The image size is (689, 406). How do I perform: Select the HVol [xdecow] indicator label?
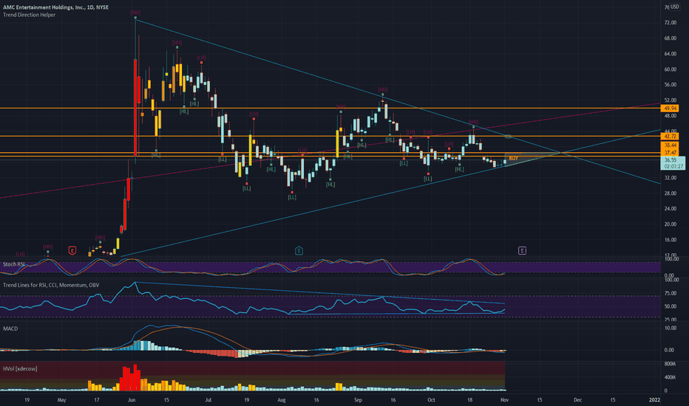tap(20, 368)
